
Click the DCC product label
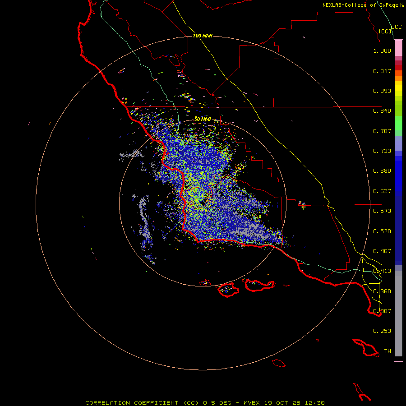point(396,27)
